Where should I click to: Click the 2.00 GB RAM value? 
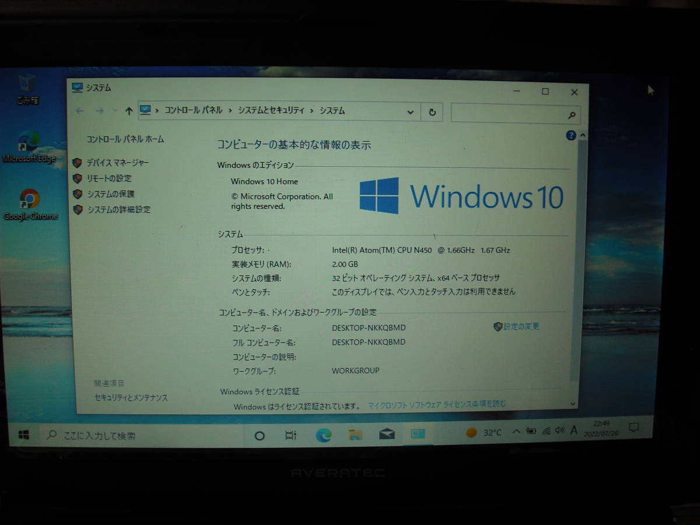point(345,264)
